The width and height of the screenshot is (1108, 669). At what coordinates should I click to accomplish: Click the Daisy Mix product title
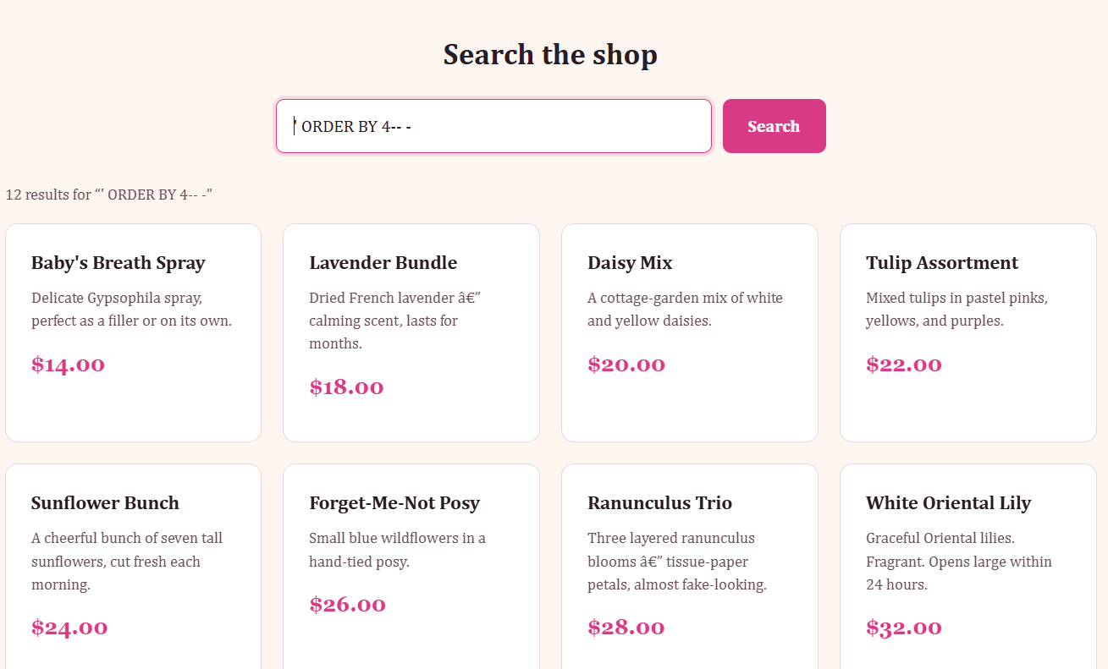[x=630, y=263]
